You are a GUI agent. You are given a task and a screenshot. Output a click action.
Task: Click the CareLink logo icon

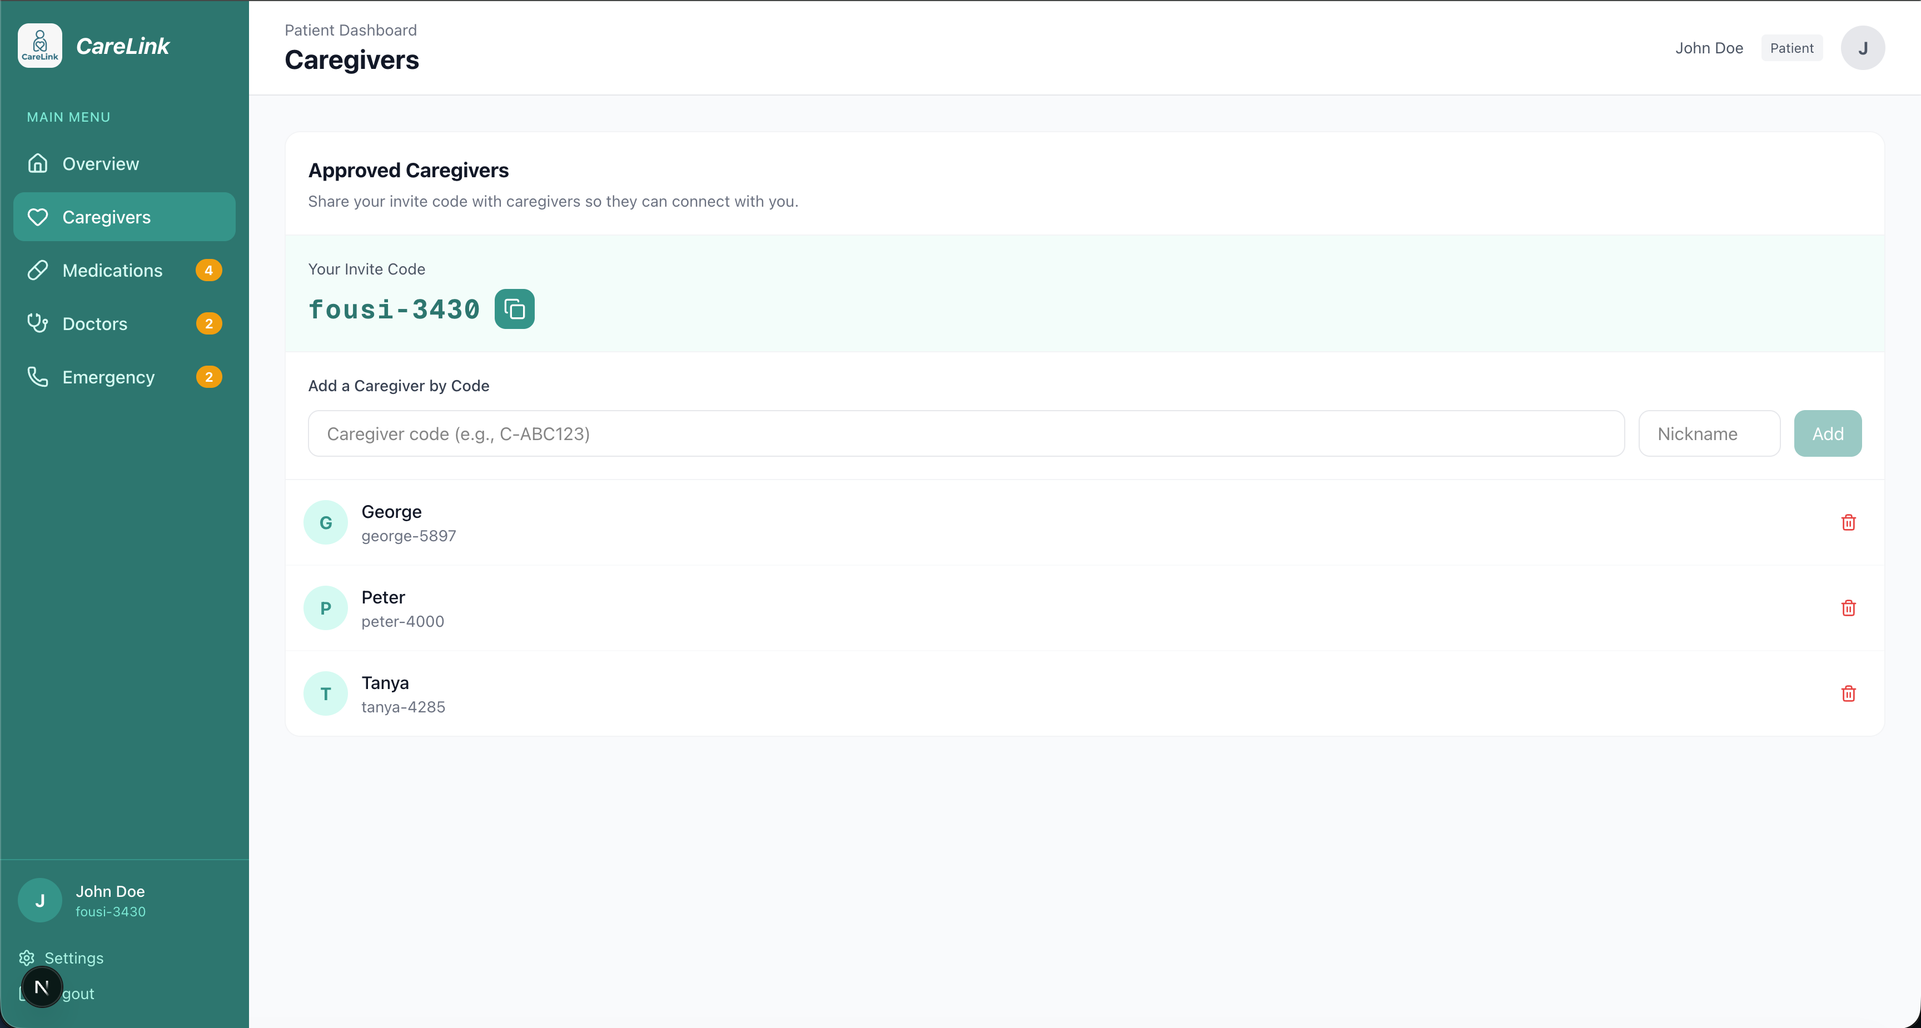39,46
